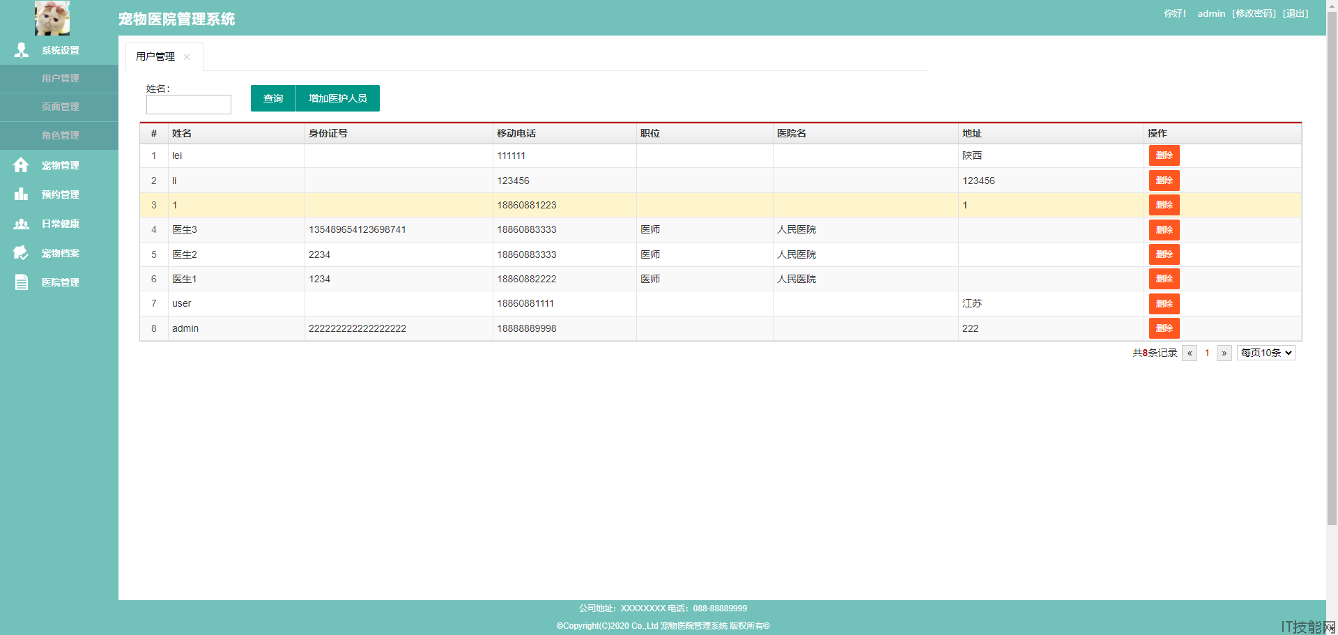
Task: Select the cell with ID 135489654123698741
Action: (399, 230)
